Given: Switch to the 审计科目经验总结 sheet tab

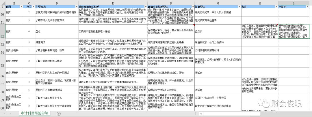Looking at the screenshot, I should [35, 114].
